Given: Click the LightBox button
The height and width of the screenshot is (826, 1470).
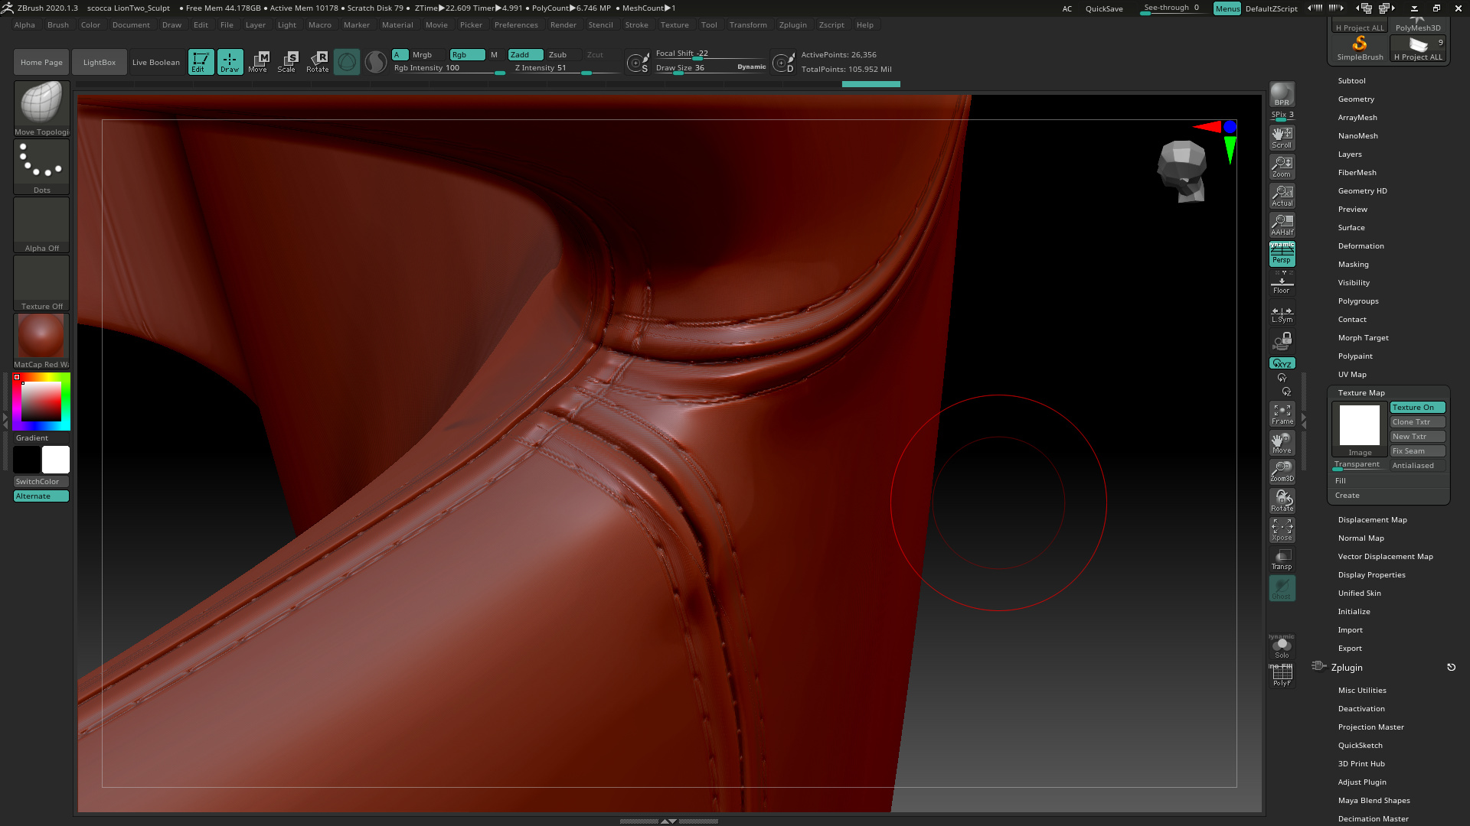Looking at the screenshot, I should 99,62.
